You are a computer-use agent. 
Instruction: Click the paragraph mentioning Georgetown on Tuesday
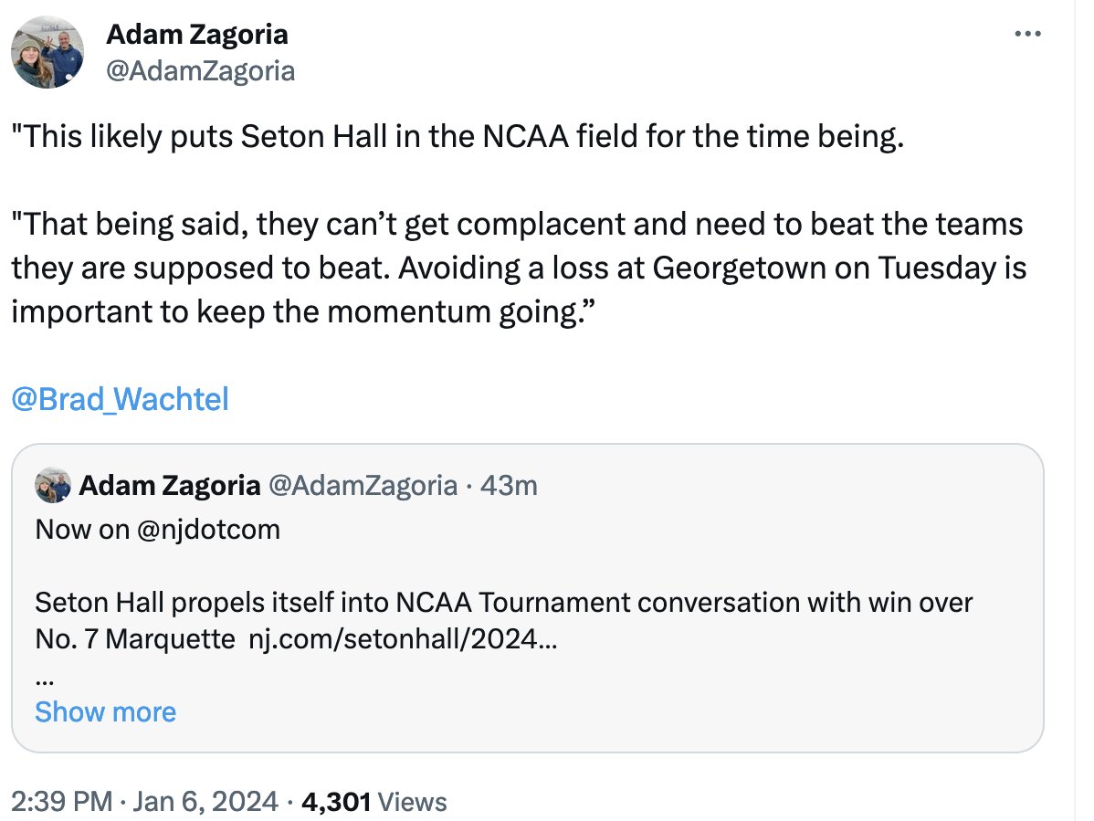click(516, 268)
